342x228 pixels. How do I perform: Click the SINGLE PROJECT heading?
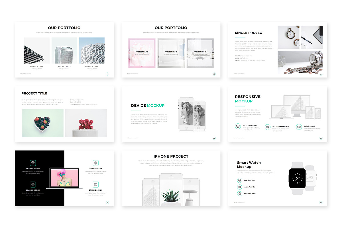click(249, 33)
